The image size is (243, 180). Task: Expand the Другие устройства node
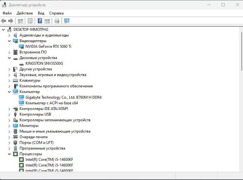(9, 69)
